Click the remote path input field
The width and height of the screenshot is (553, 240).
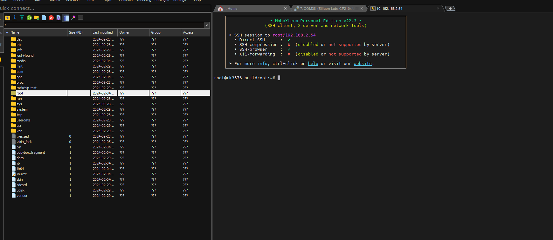(104, 25)
